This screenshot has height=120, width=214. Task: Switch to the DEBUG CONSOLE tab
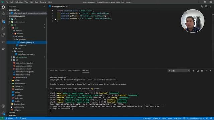(x=74, y=71)
